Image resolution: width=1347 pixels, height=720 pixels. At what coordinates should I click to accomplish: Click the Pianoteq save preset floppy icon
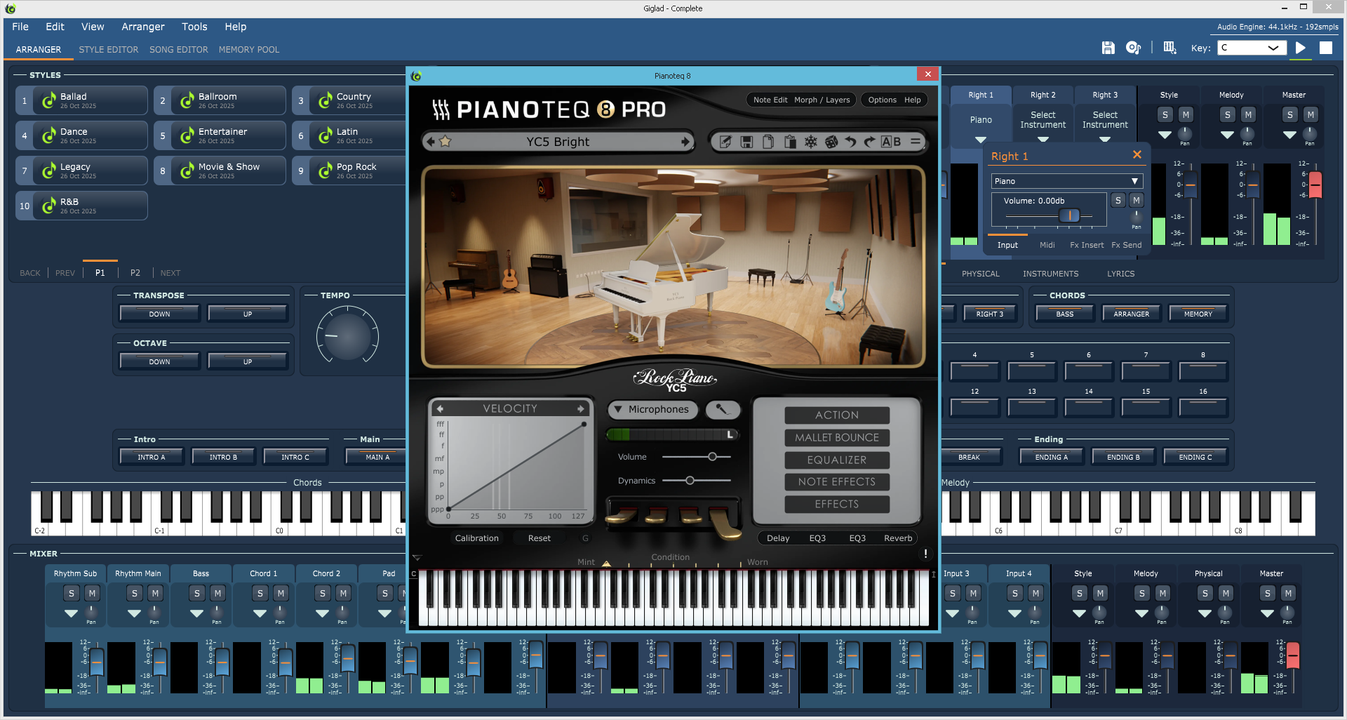tap(746, 142)
